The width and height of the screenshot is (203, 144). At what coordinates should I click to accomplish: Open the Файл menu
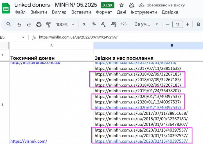tap(20, 12)
